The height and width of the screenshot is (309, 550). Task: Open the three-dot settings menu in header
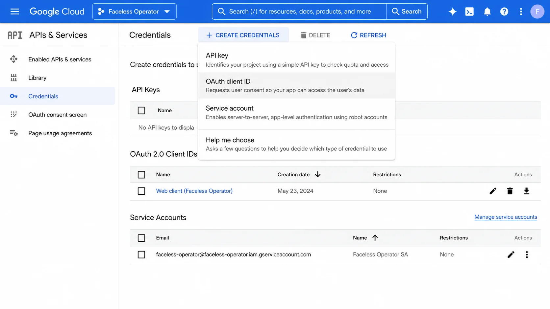point(521,11)
